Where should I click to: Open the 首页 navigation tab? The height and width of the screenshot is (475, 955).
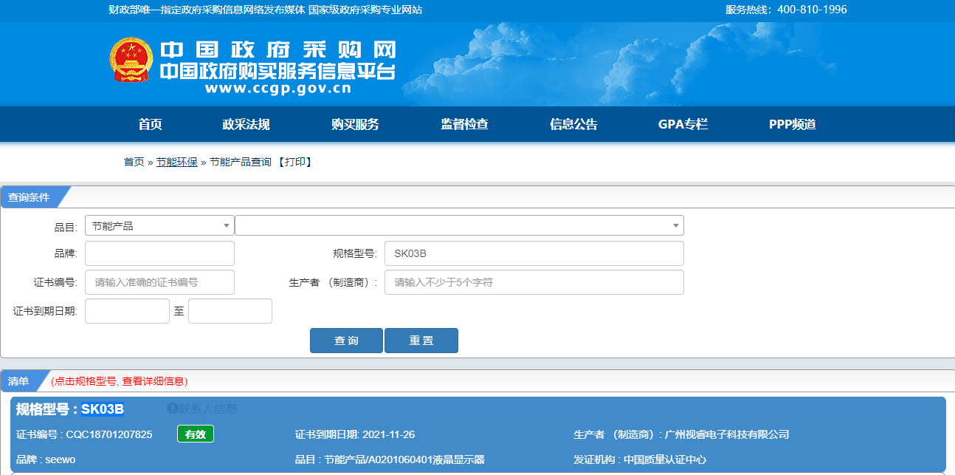(150, 124)
